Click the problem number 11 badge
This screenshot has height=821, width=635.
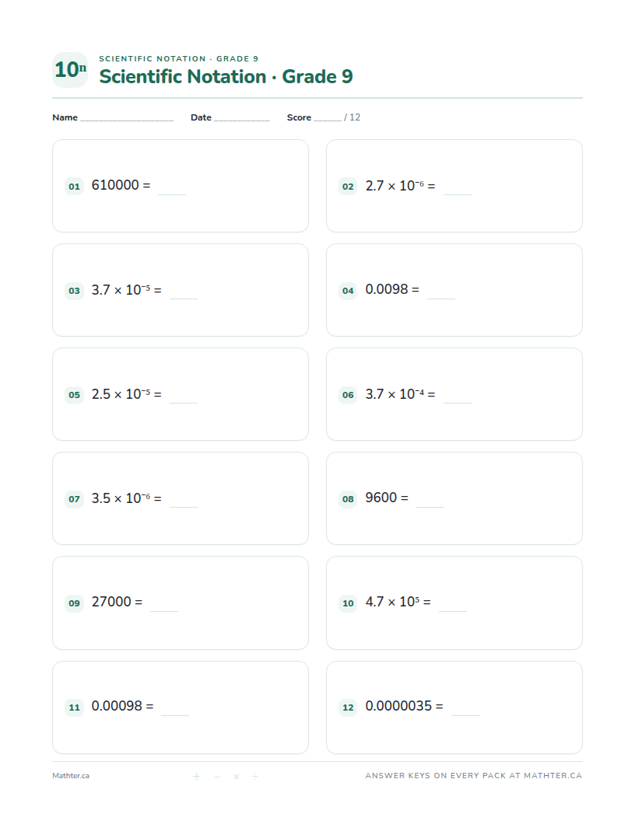tap(75, 707)
